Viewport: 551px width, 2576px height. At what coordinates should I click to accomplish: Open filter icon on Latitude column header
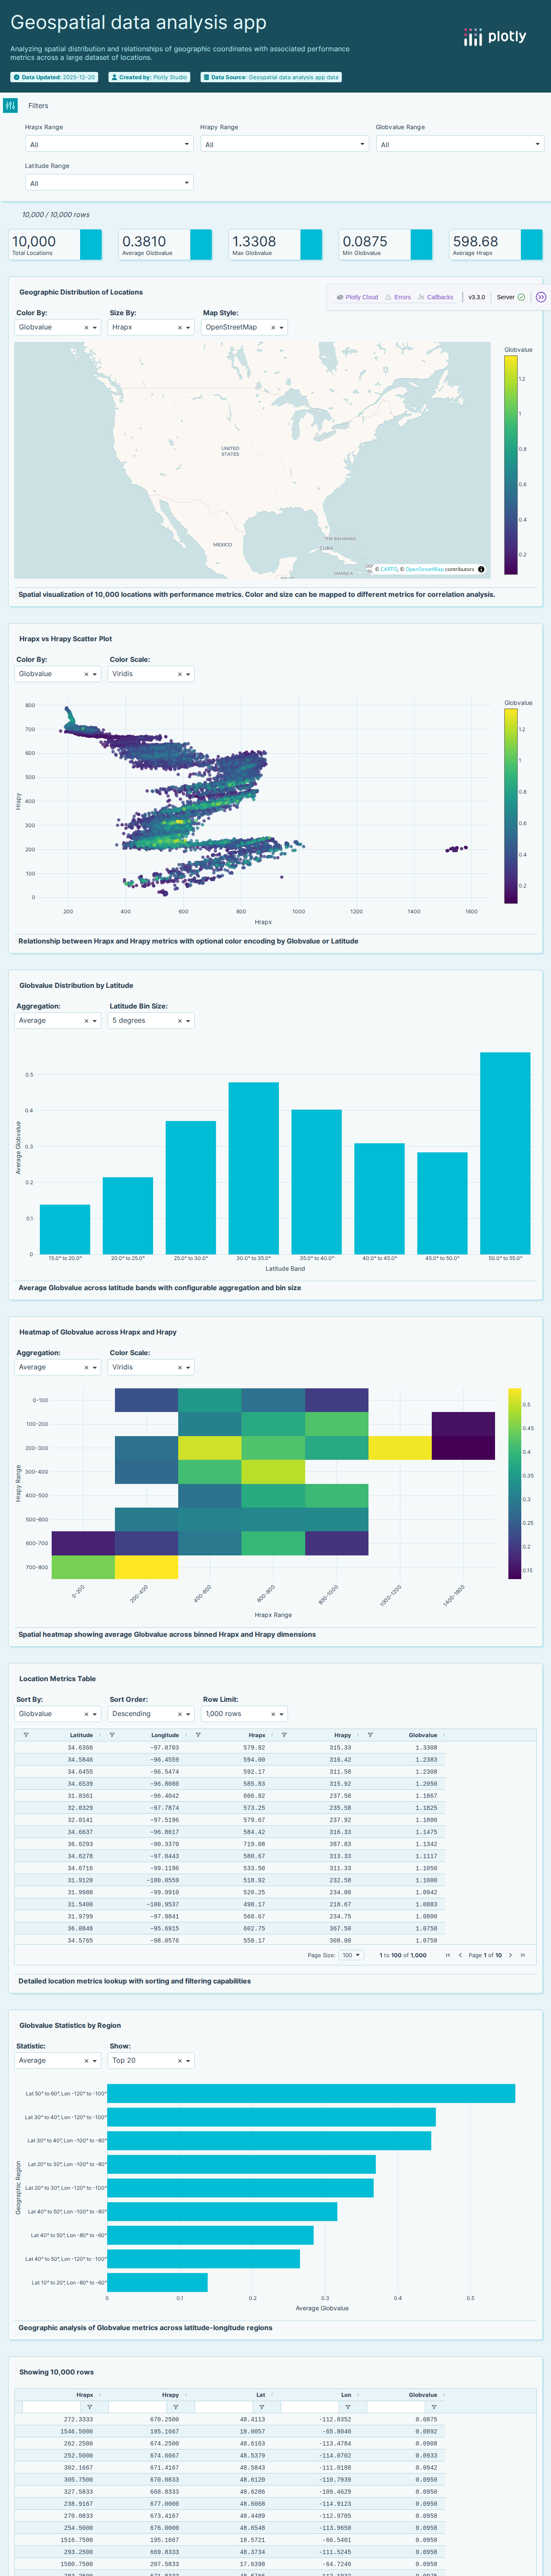click(26, 1735)
